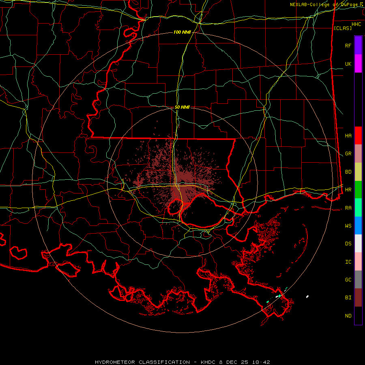Click the yellow BD legend swatch
The height and width of the screenshot is (365, 365).
(x=358, y=172)
